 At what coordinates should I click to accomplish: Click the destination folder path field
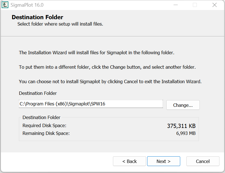point(91,104)
